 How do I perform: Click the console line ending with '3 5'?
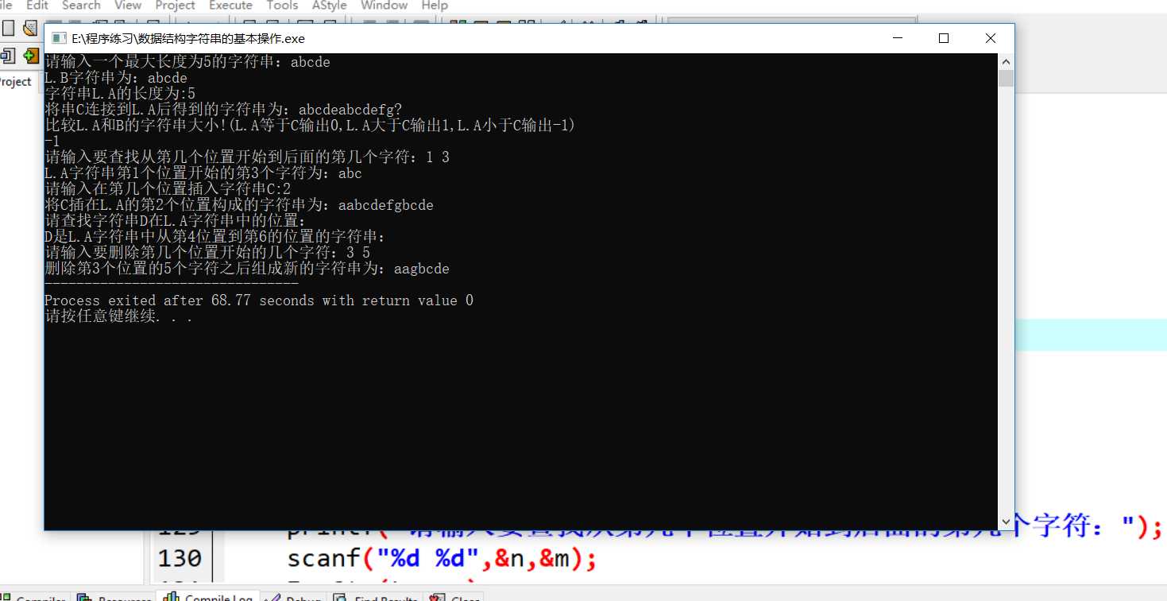click(x=207, y=253)
